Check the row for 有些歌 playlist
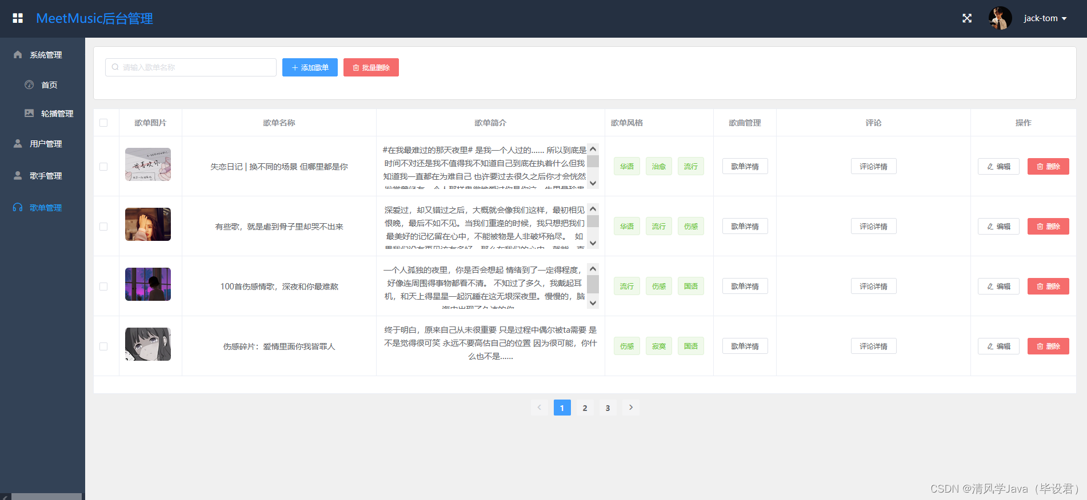The image size is (1087, 500). 103,227
